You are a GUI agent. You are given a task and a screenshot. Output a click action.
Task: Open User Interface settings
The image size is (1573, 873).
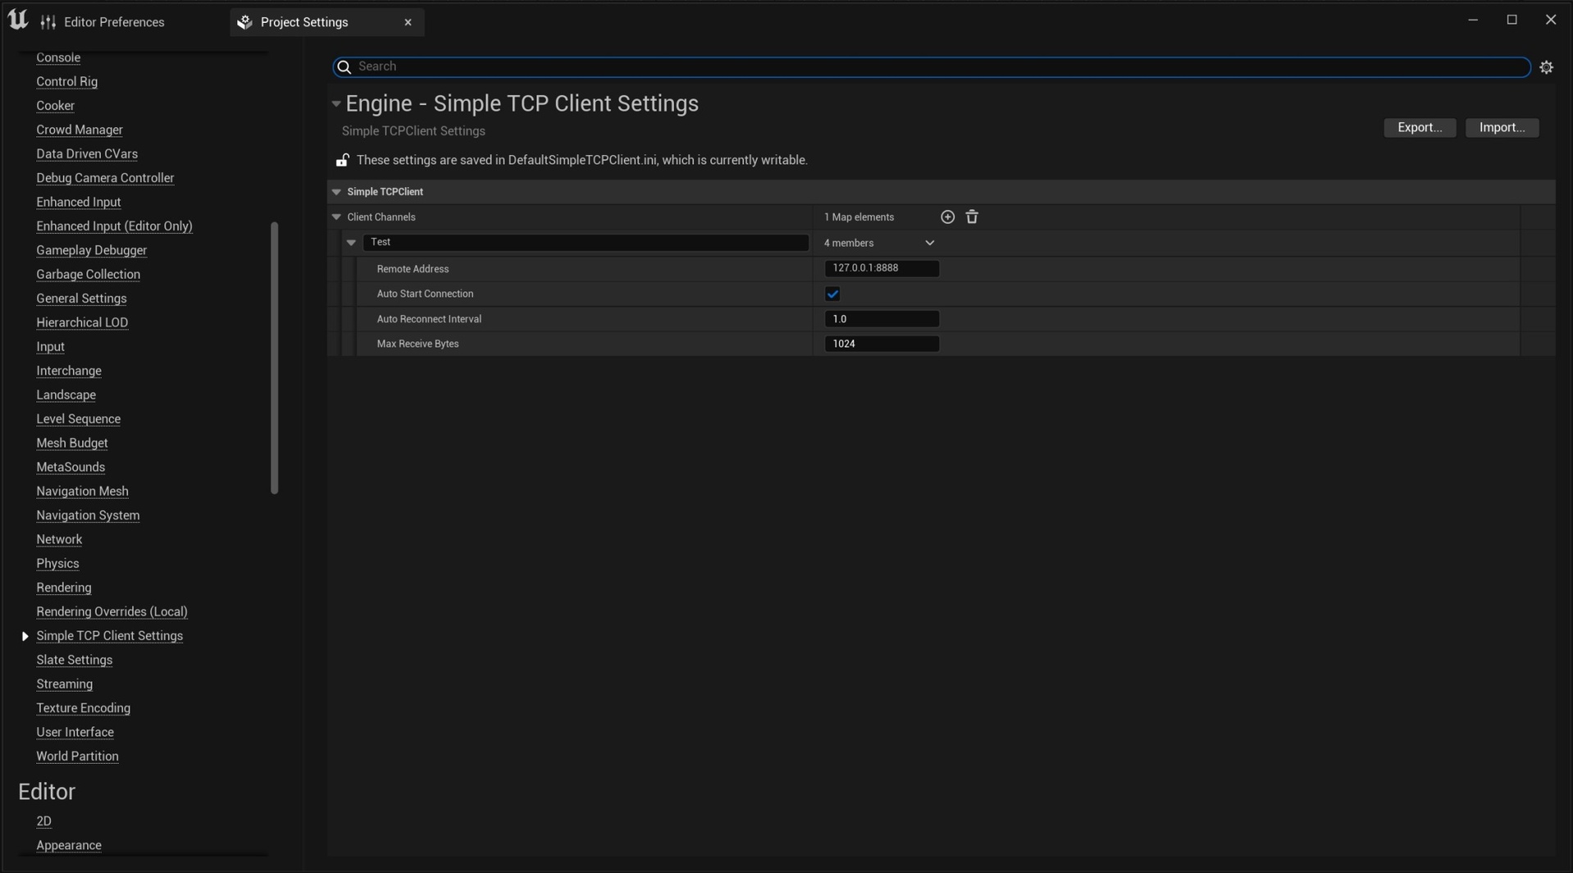75,733
